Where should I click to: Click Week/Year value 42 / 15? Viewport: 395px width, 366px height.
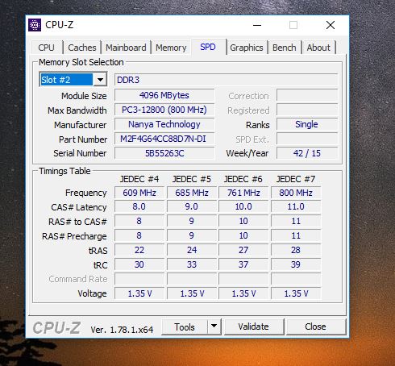307,153
